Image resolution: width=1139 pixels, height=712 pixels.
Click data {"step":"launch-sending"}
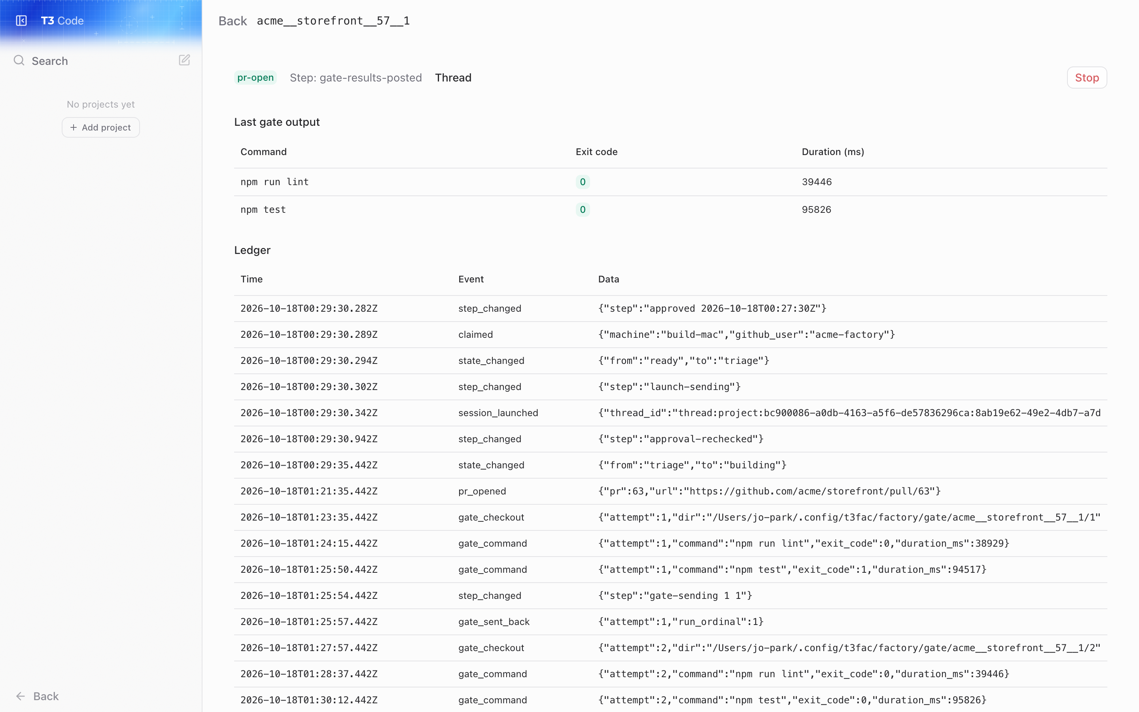click(x=669, y=386)
